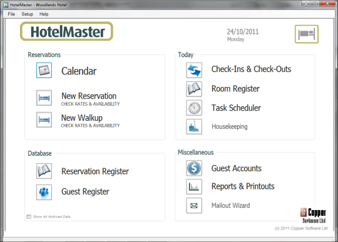Open the Calendar text link
Screen dimensions: 338x242
click(79, 71)
